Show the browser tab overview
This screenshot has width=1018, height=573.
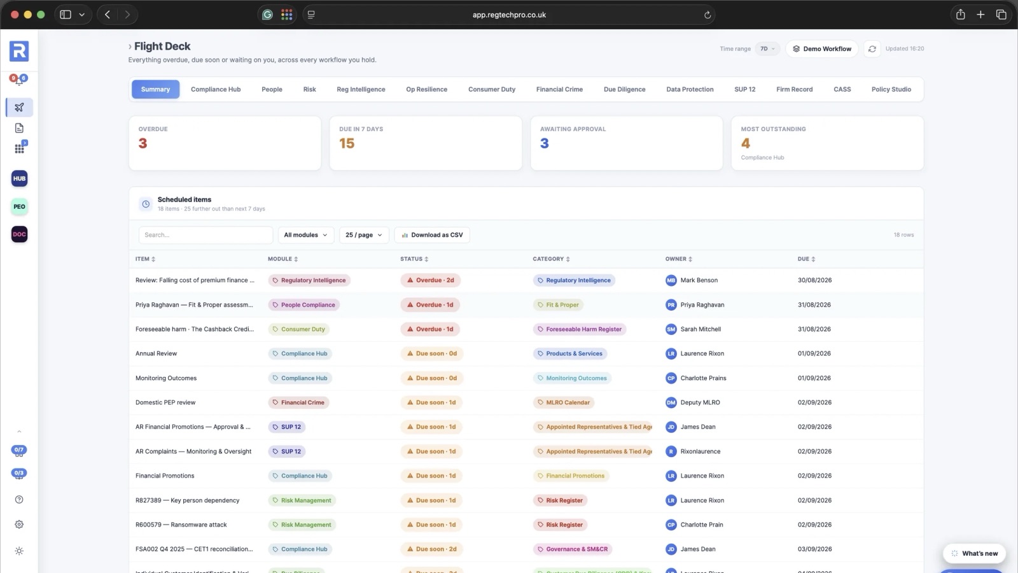click(x=1001, y=15)
